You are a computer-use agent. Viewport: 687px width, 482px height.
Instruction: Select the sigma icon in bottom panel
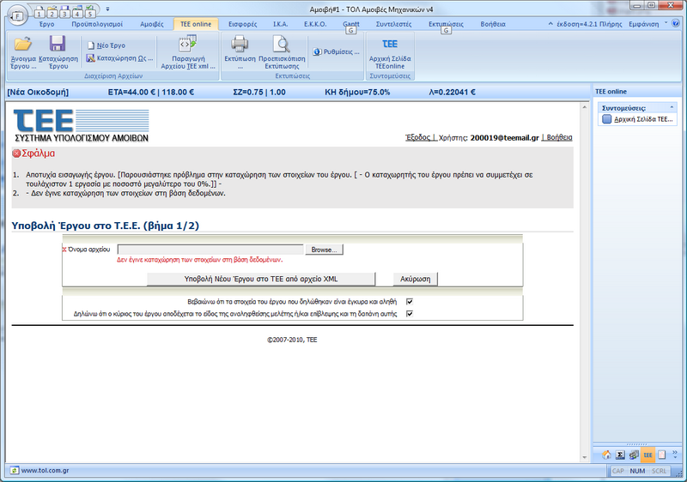pos(619,455)
